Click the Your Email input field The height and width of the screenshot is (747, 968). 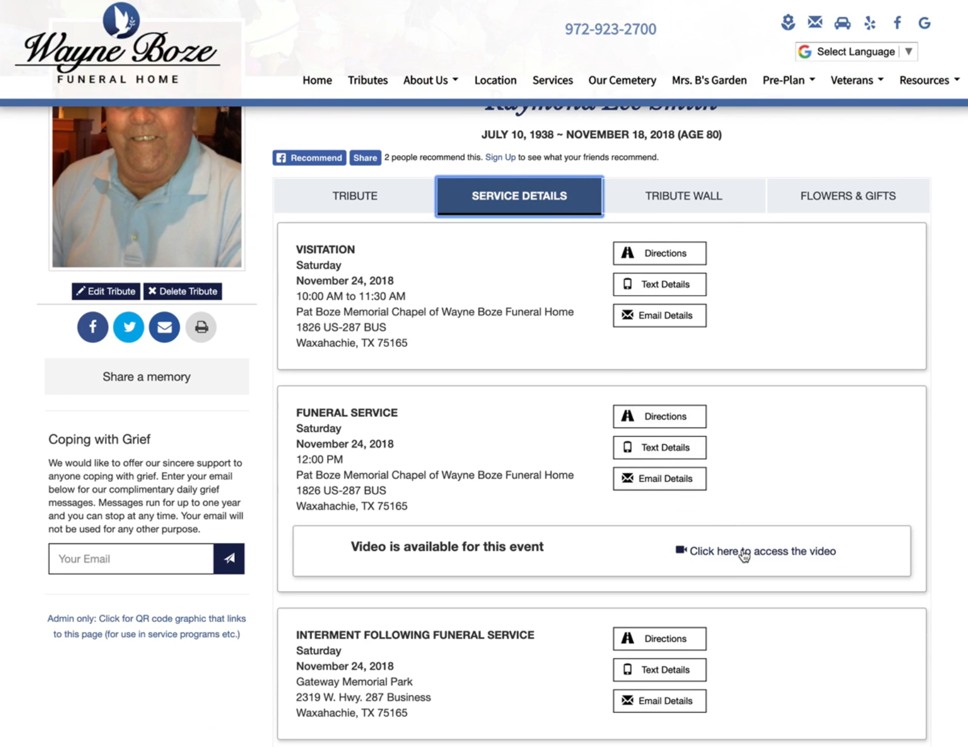[x=131, y=559]
